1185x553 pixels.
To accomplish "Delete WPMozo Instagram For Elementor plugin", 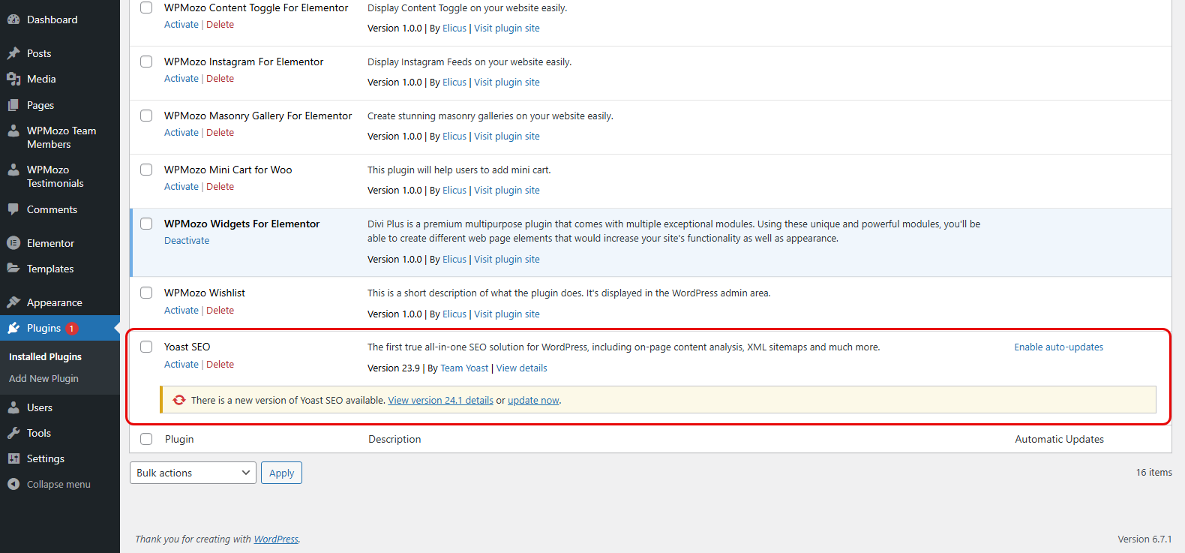I will click(220, 78).
